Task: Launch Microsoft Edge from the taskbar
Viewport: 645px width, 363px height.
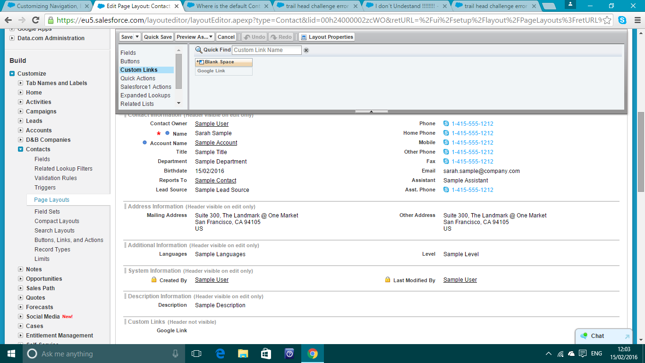Action: 220,354
